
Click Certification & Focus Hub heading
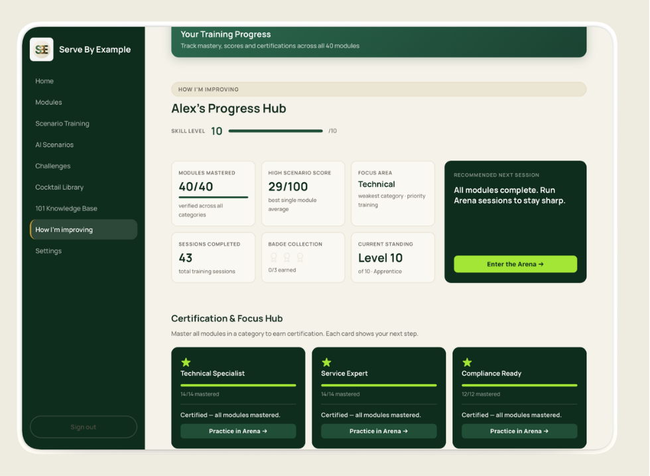pyautogui.click(x=227, y=319)
